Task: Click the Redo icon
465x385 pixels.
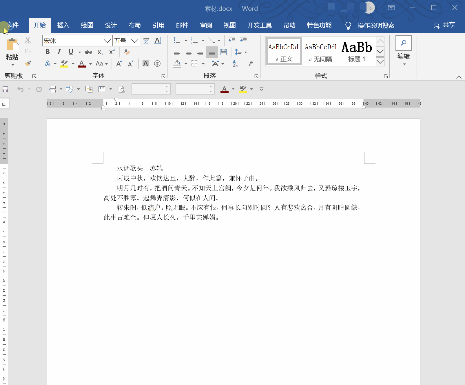Action: tap(39, 89)
